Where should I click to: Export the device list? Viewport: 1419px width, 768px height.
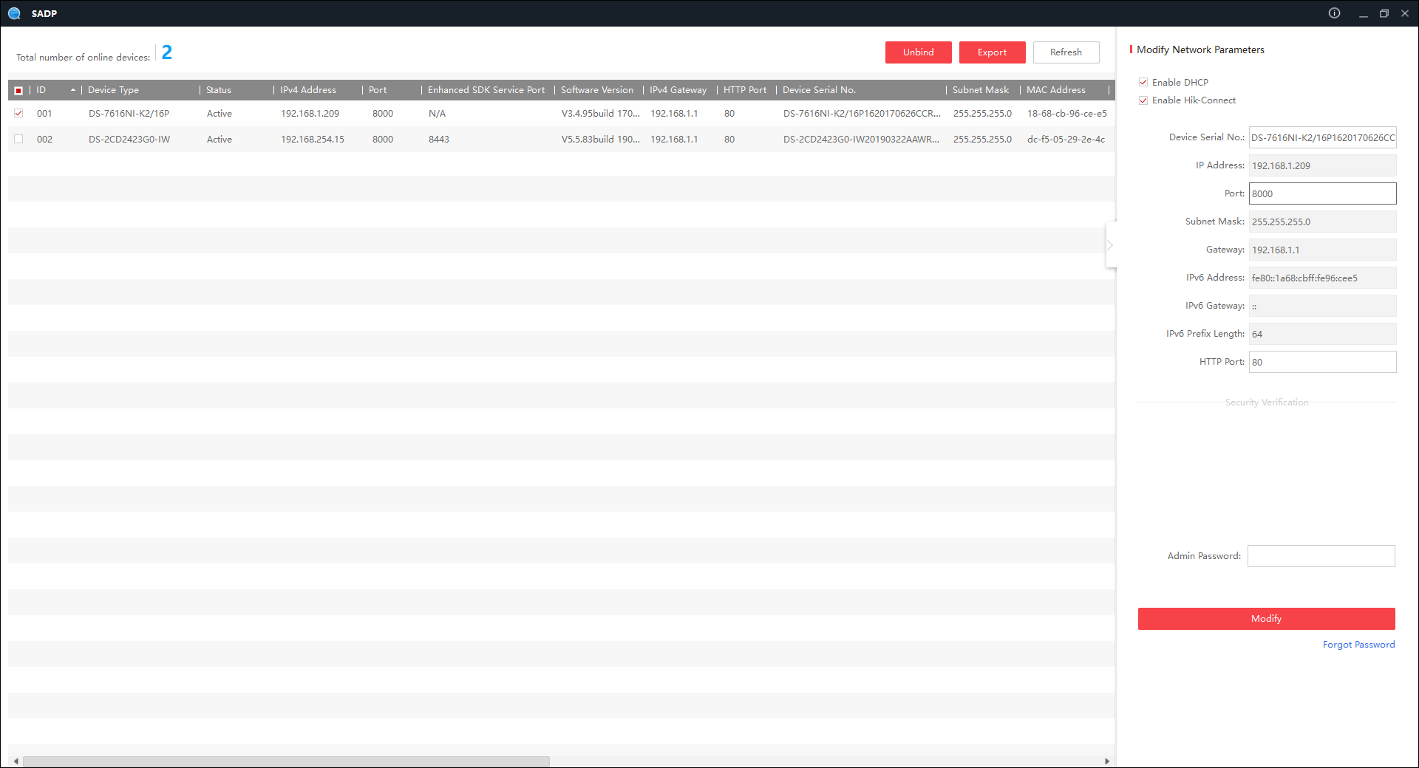pyautogui.click(x=992, y=52)
